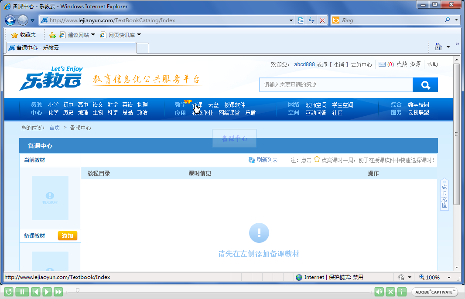Click the 点卡充值 side tab
465x299 pixels.
point(444,194)
